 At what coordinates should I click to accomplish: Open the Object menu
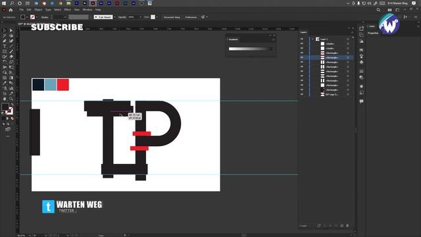[x=38, y=10]
